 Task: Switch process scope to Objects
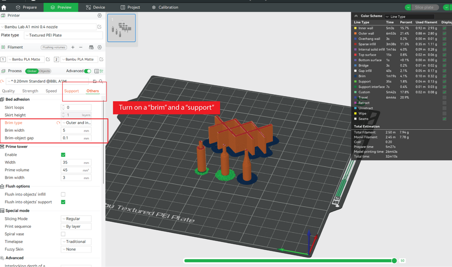tap(45, 71)
